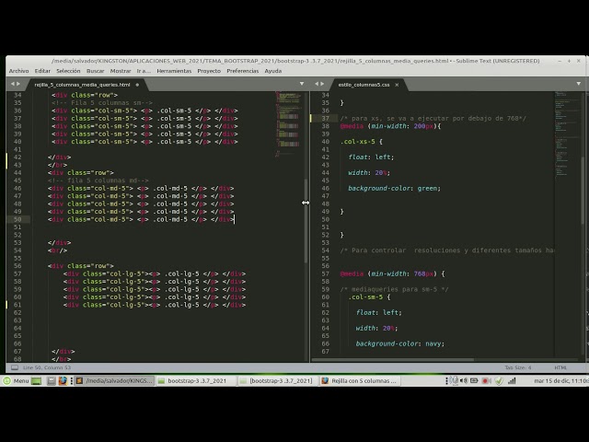The width and height of the screenshot is (589, 442).
Task: Launch the terminal icon on the taskbar
Action: [x=52, y=380]
